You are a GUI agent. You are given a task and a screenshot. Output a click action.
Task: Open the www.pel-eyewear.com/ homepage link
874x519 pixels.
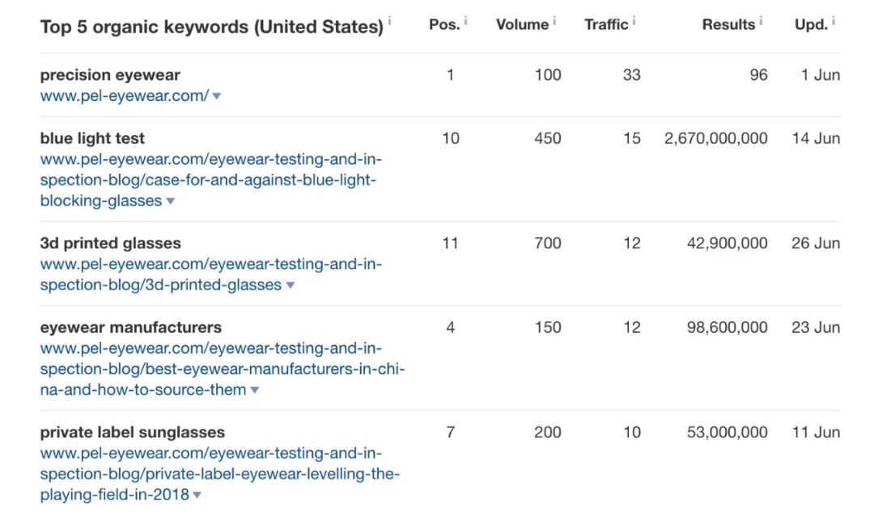point(124,95)
